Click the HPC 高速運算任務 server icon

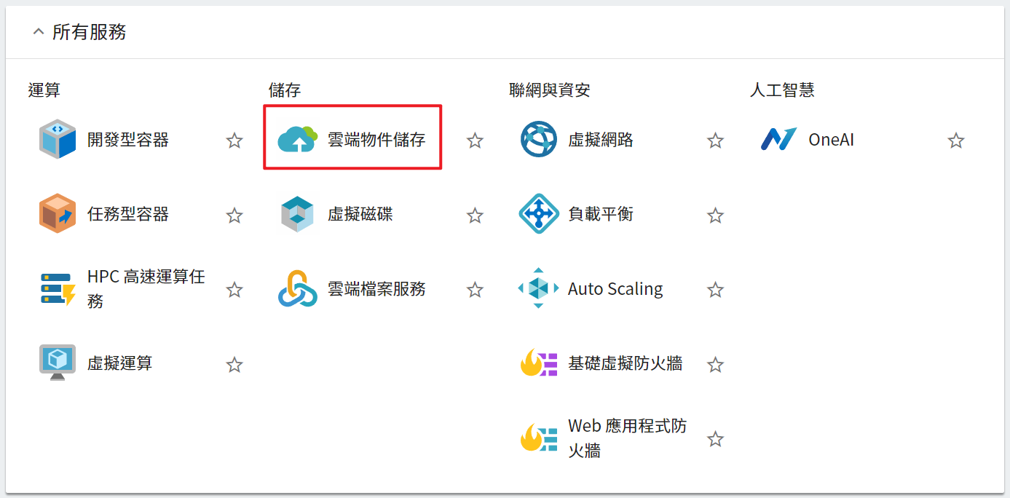coord(58,289)
